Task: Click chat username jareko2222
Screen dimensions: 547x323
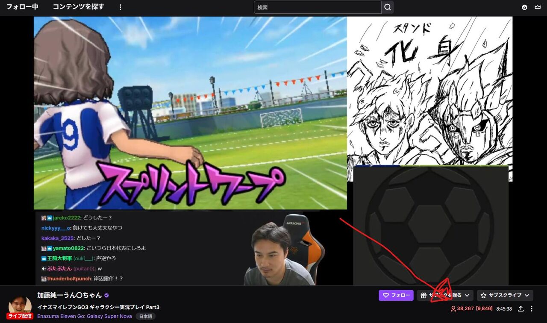Action: 66,218
